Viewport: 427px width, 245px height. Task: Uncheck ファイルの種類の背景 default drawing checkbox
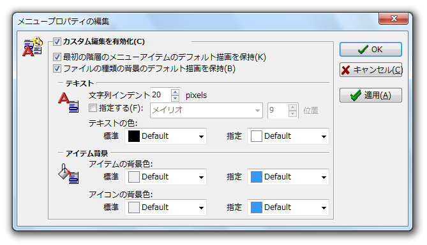click(x=57, y=69)
